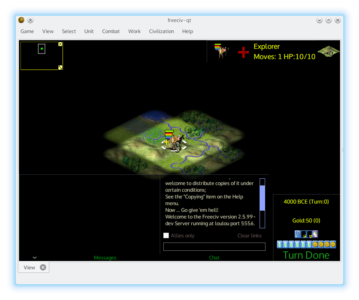
Task: Click the minimap resize arrow icon
Action: pyautogui.click(x=60, y=67)
